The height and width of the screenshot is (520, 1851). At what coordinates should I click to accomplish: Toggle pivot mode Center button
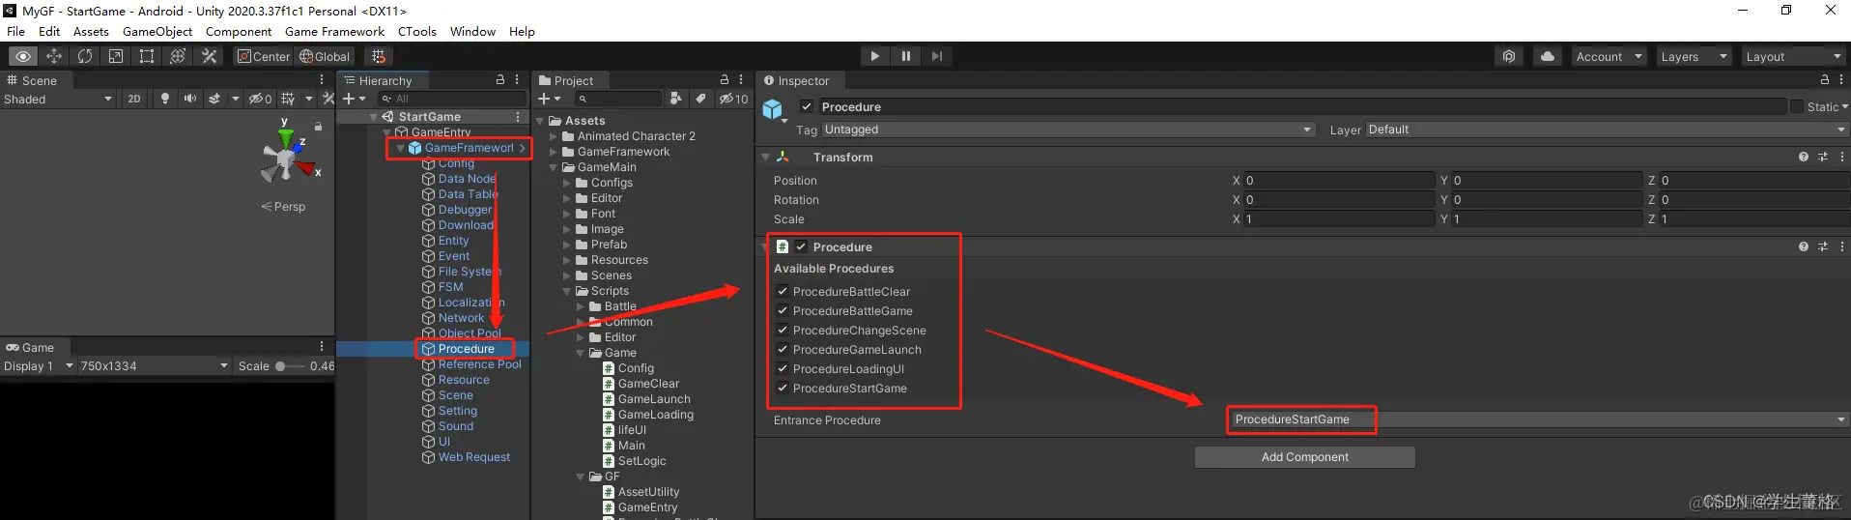(264, 56)
